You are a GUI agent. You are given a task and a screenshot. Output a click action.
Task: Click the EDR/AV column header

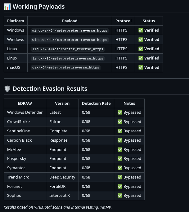(25, 104)
